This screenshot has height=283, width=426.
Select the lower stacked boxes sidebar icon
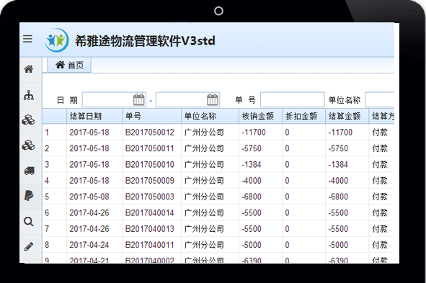pyautogui.click(x=29, y=145)
